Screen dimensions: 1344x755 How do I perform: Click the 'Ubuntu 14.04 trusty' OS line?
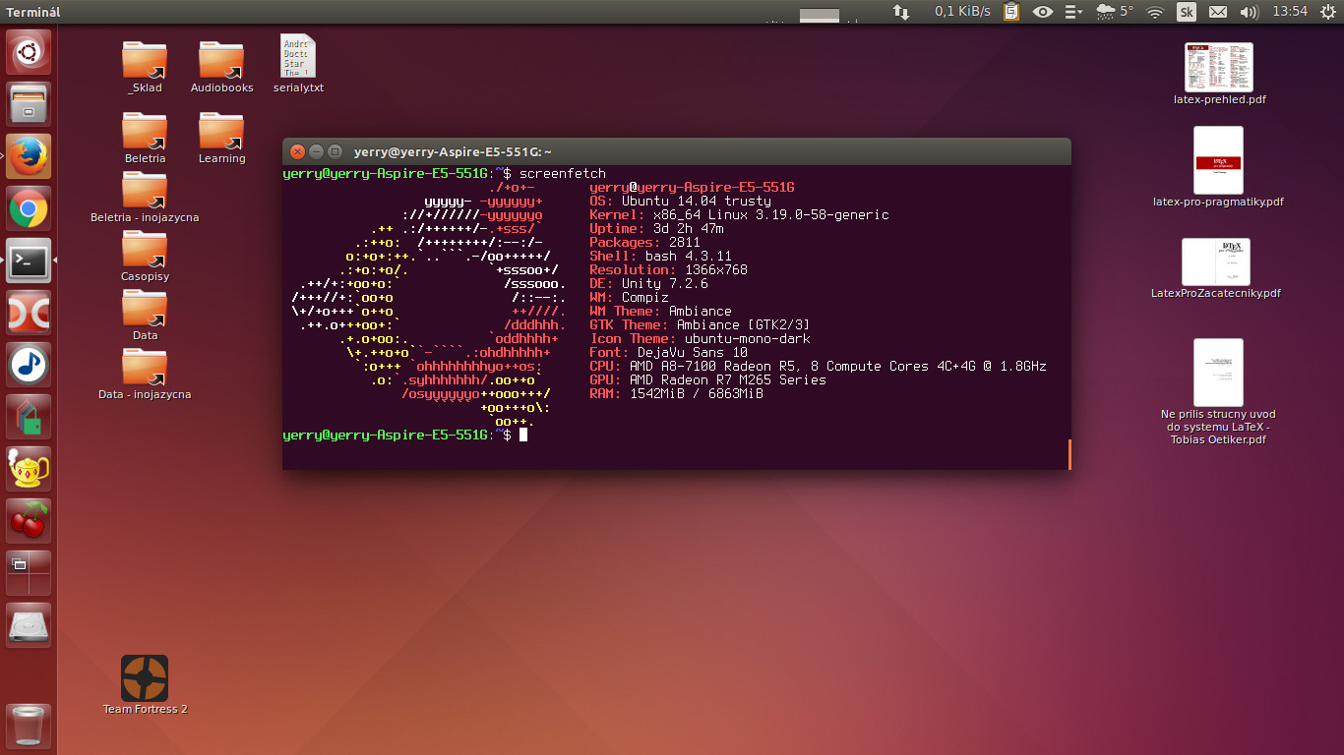681,201
